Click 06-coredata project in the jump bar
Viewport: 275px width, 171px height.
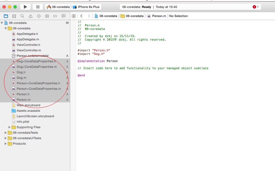tap(106, 16)
